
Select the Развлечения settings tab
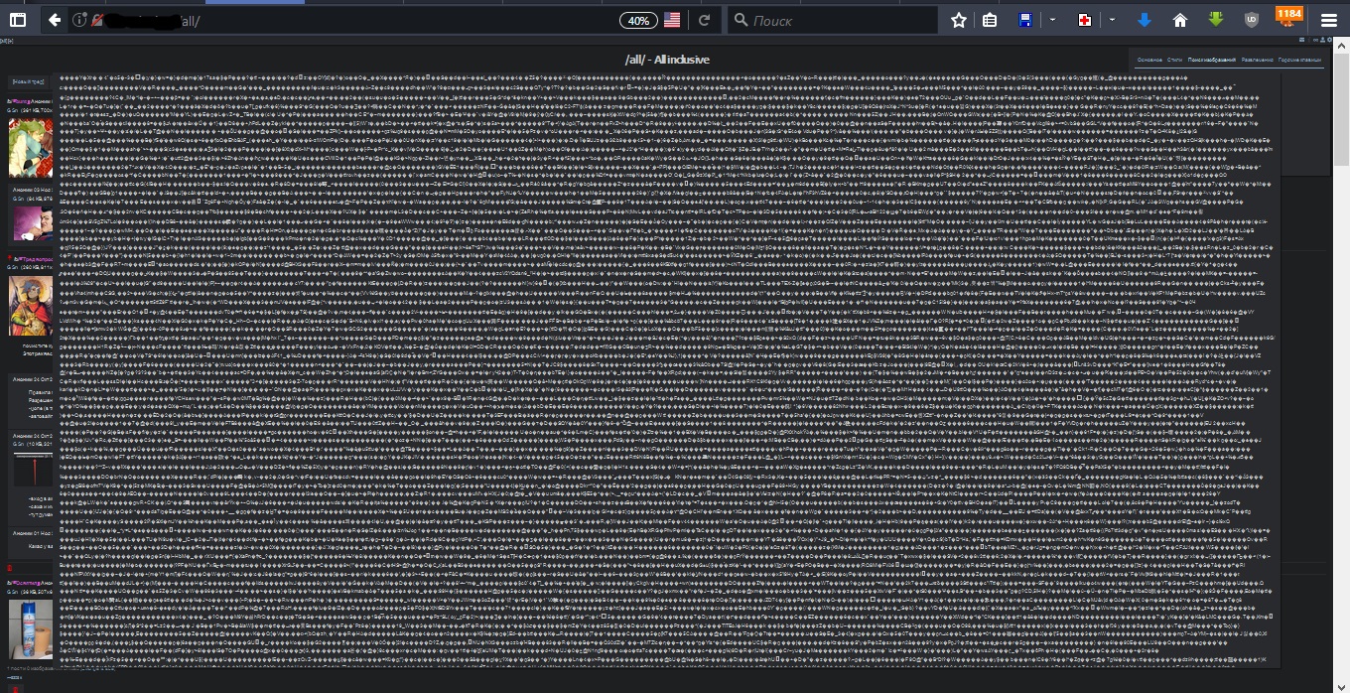point(1258,61)
